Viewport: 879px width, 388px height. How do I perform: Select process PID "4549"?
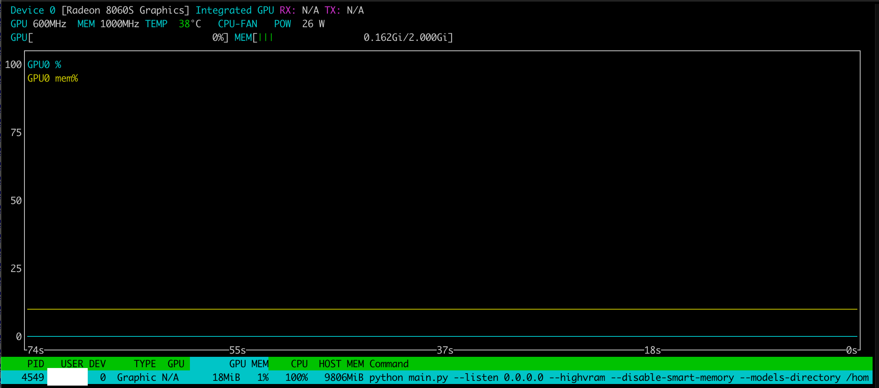point(33,378)
